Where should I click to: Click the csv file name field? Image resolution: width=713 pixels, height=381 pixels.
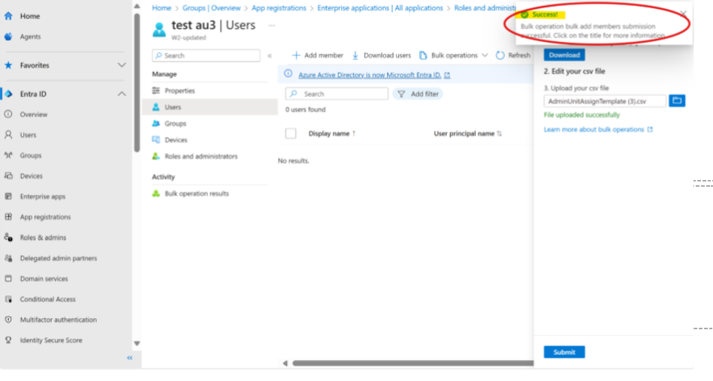click(605, 101)
